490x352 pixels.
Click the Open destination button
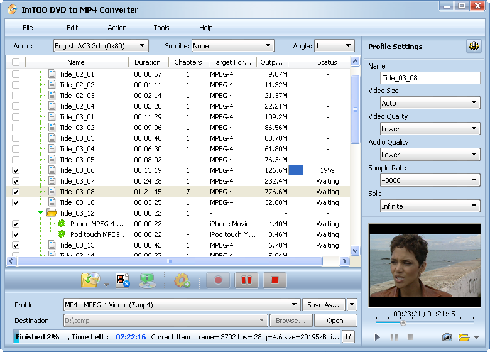coord(335,321)
